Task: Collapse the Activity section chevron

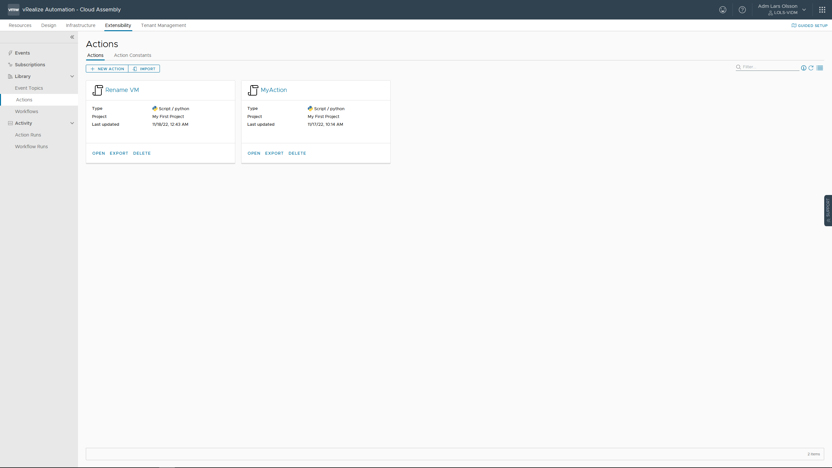Action: 72,123
